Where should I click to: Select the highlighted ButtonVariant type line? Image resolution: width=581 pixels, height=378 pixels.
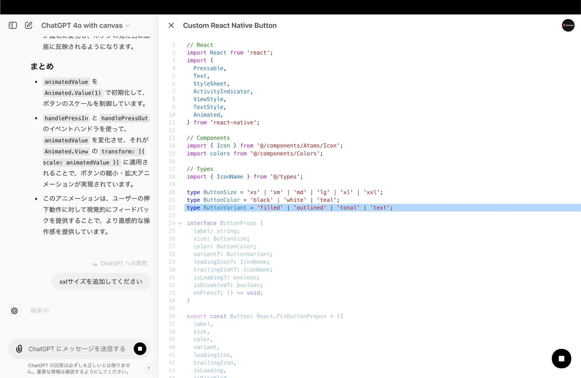289,208
